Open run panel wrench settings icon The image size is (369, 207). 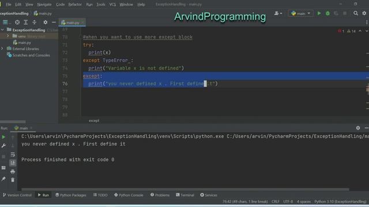3,145
